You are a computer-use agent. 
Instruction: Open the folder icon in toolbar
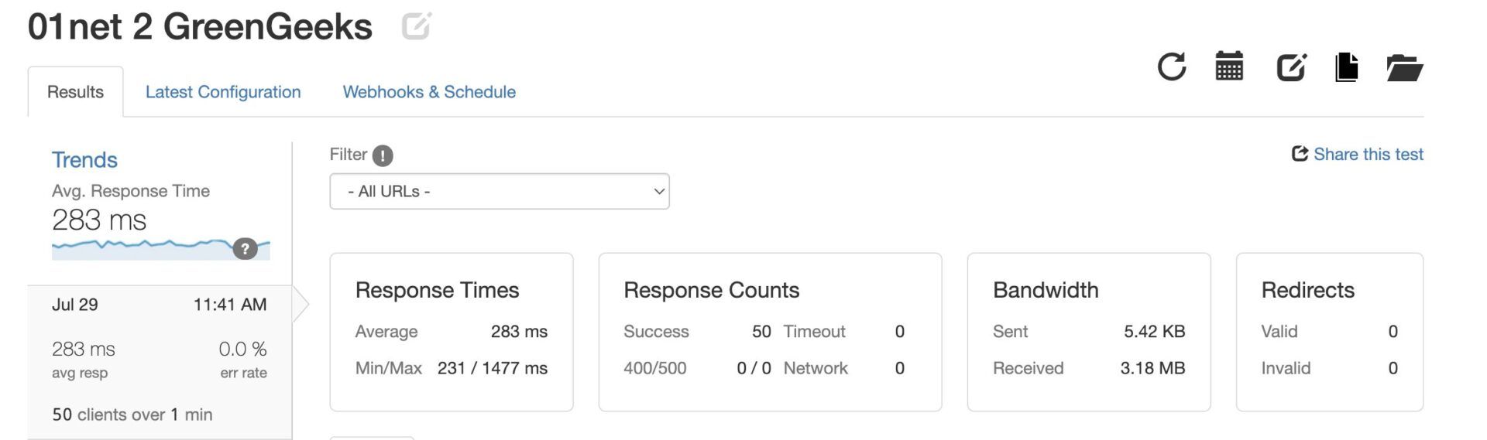(x=1405, y=68)
